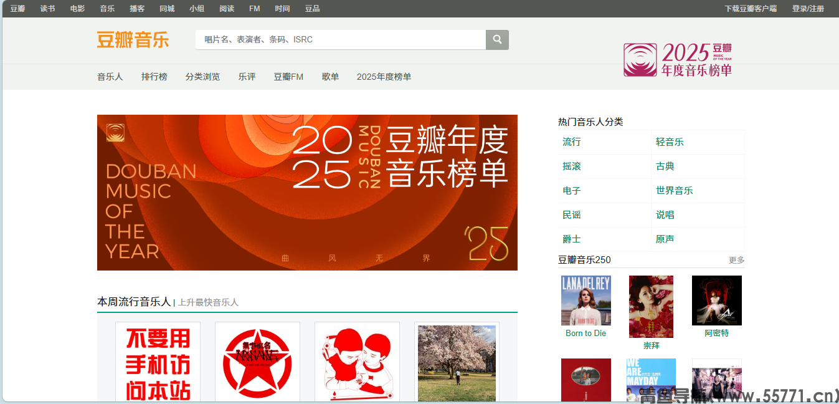The image size is (839, 404).
Task: Open 小组 in the top bar
Action: click(x=197, y=9)
